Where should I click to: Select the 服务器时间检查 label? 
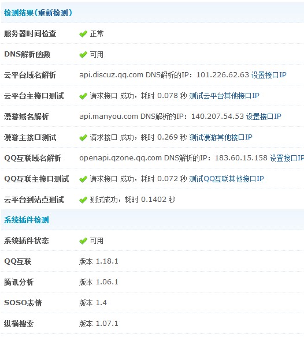(30, 33)
